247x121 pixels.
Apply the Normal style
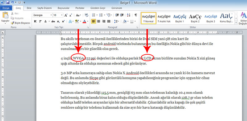[149, 18]
